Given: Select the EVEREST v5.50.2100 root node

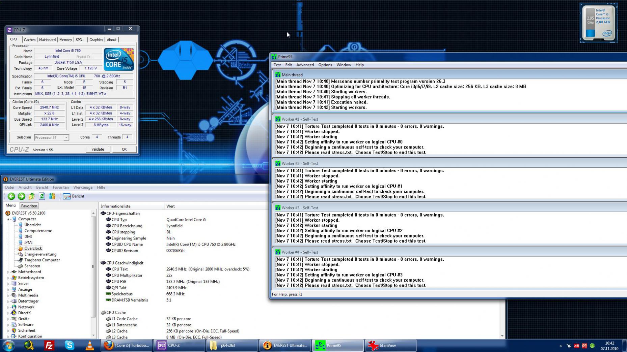Looking at the screenshot, I should pyautogui.click(x=28, y=213).
